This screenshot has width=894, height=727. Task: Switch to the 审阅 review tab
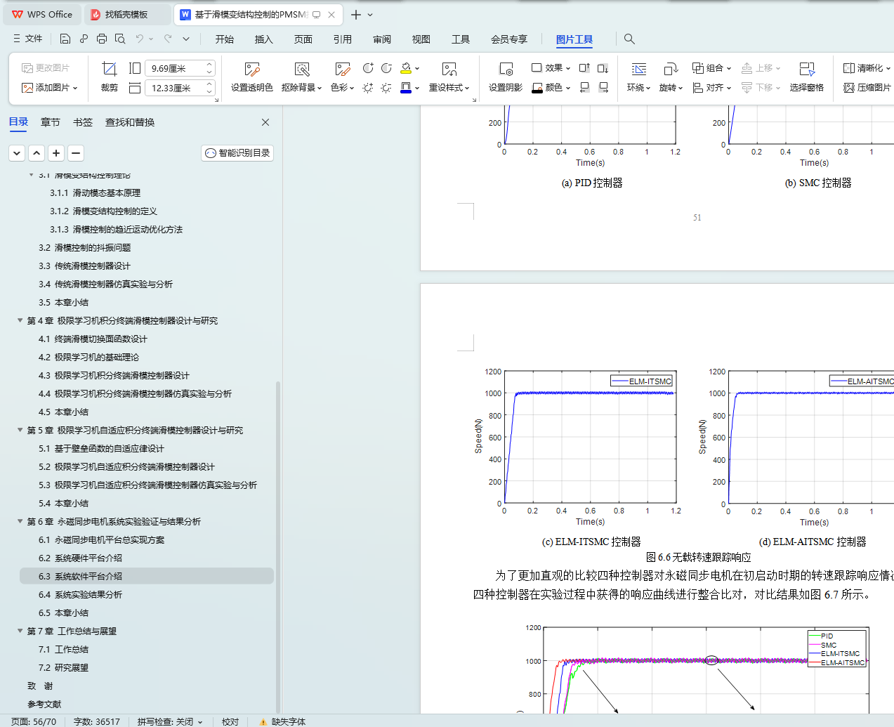(382, 39)
